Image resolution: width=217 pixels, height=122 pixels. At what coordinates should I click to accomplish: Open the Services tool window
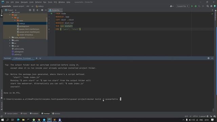point(56,114)
